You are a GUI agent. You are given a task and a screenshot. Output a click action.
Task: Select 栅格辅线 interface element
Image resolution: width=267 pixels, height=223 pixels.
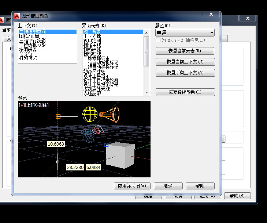point(113,49)
